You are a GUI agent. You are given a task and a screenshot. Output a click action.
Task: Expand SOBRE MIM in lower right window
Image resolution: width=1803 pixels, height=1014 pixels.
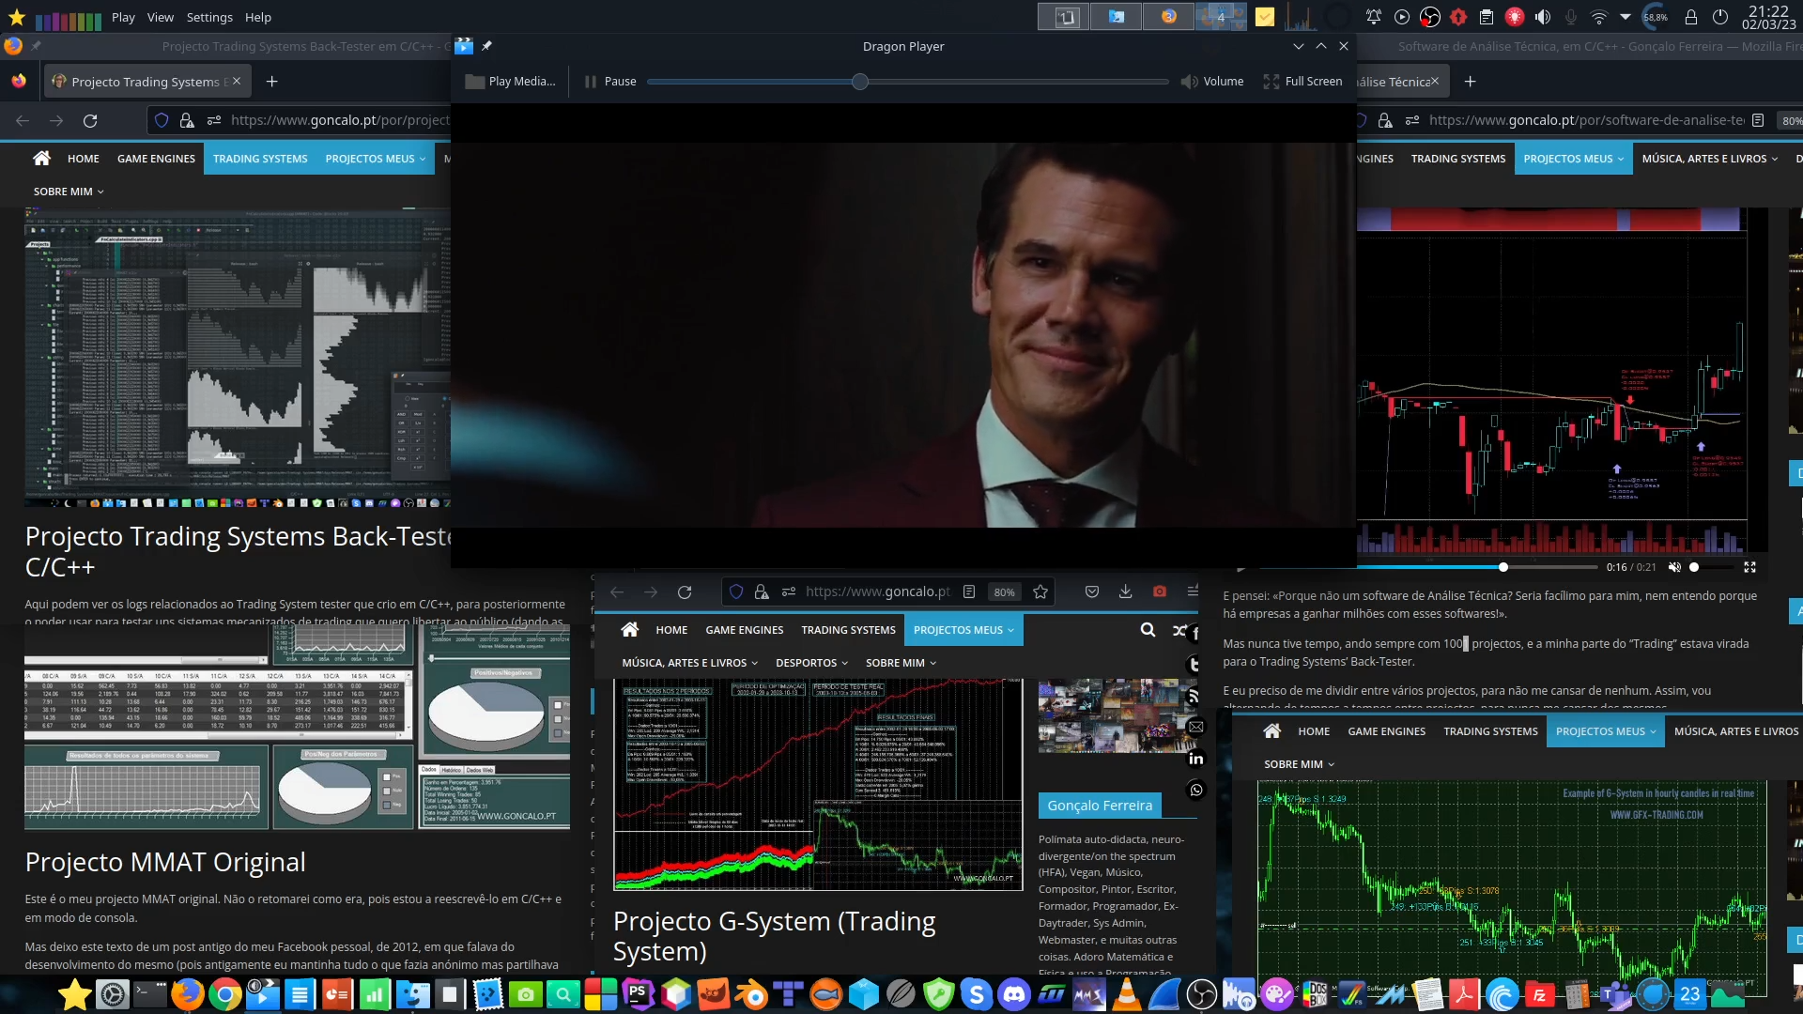pyautogui.click(x=1299, y=764)
